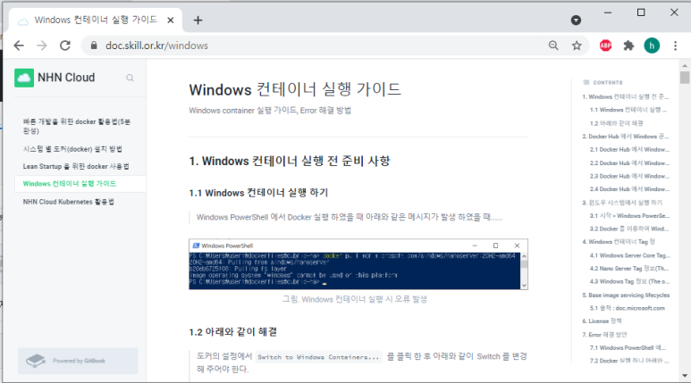The height and width of the screenshot is (383, 691).
Task: Jump to contents item 6. License 정책
Action: click(602, 321)
